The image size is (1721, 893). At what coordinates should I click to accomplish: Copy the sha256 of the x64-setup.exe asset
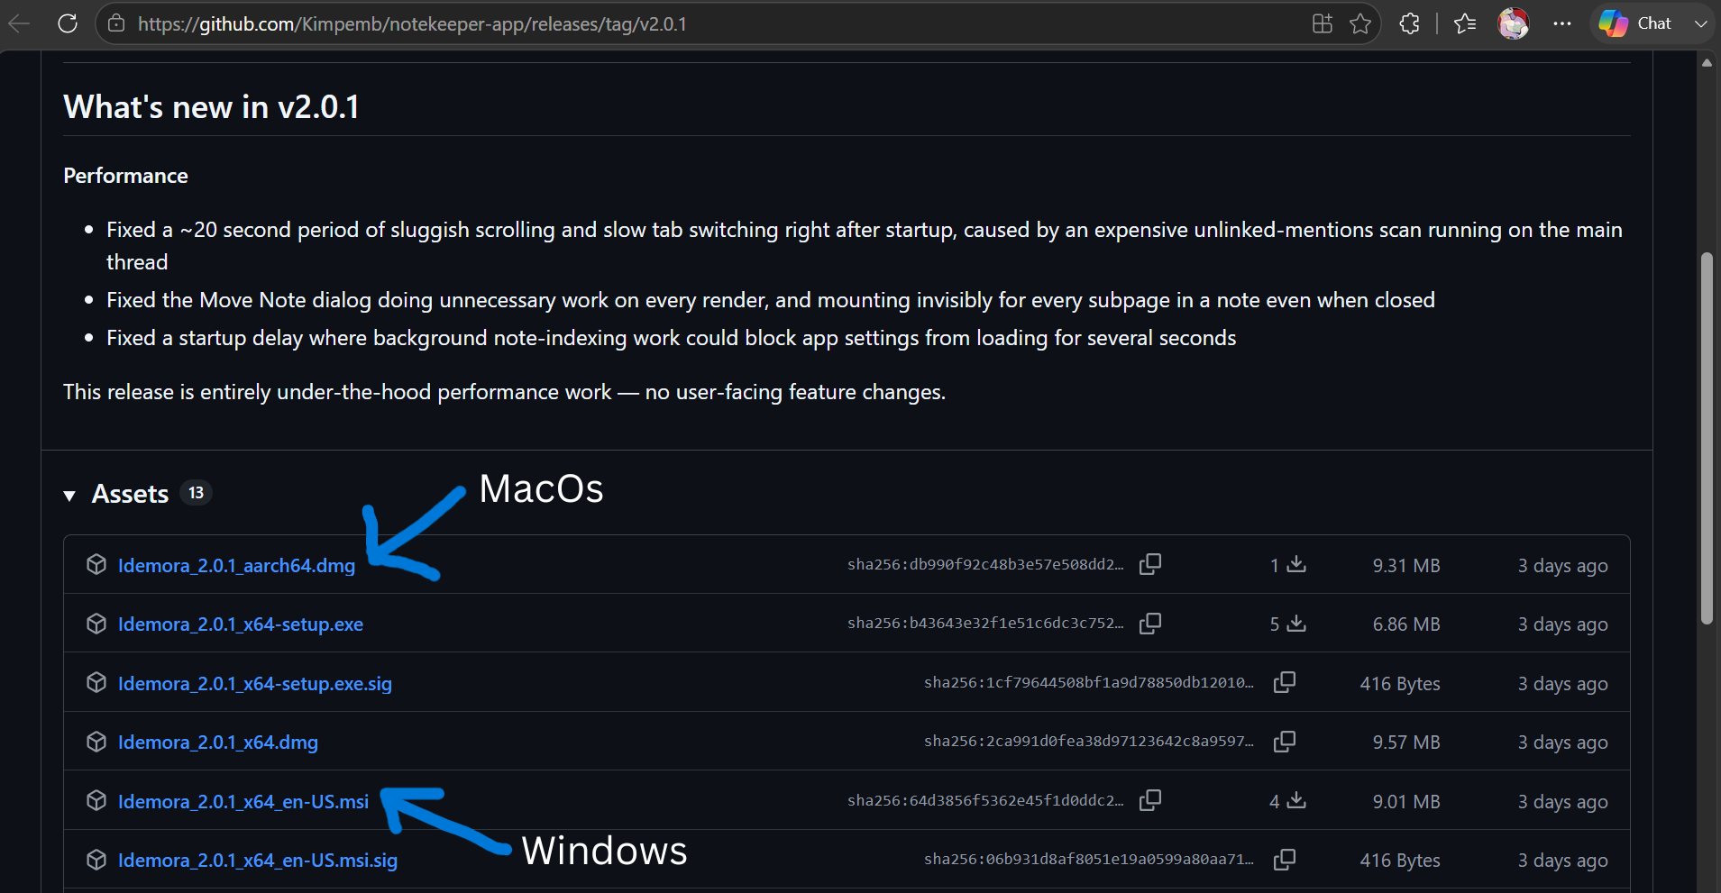(x=1150, y=623)
